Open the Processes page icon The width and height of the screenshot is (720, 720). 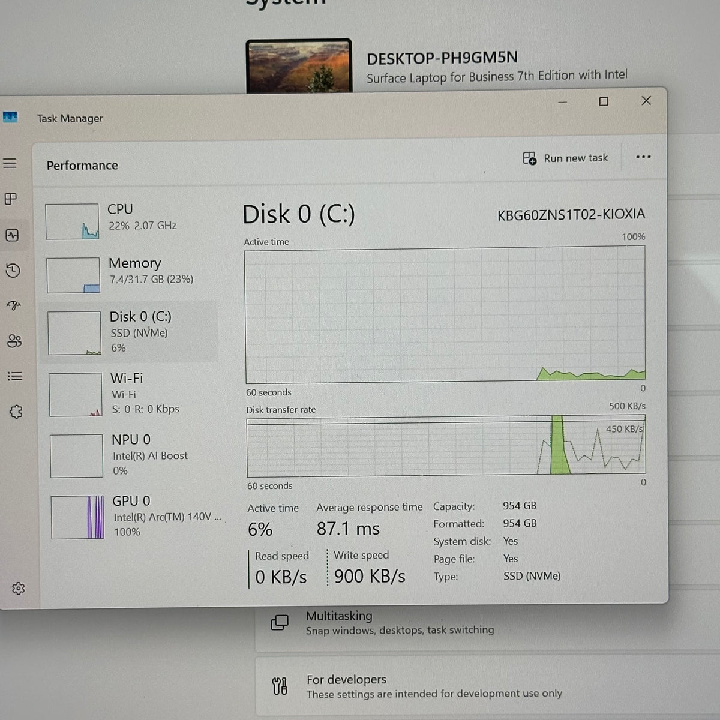pos(11,199)
